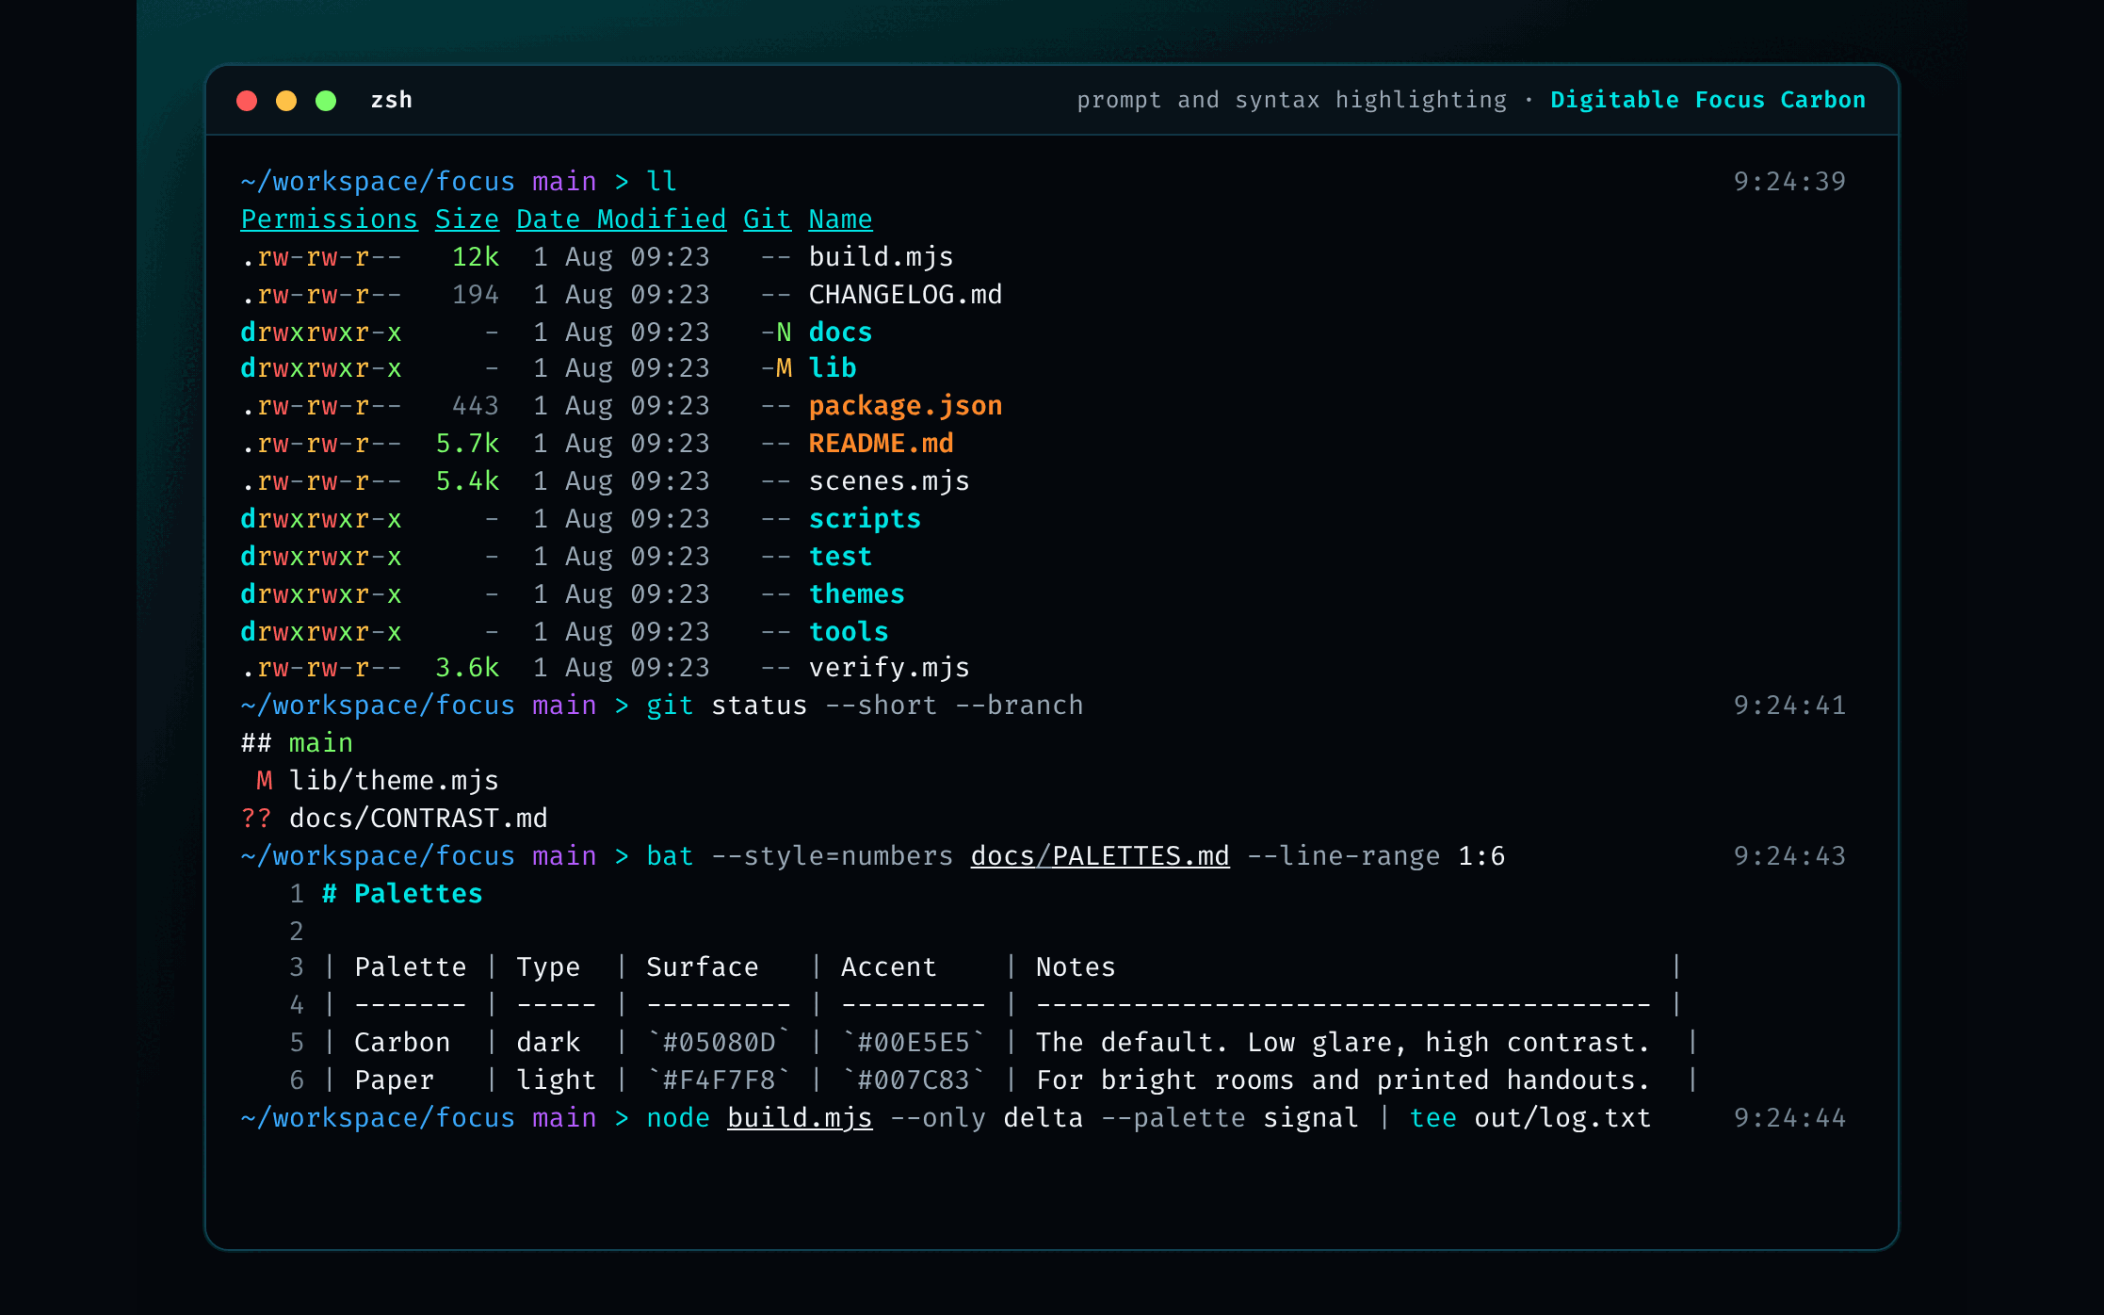Click the #05080D surface color value
The image size is (2104, 1315).
pos(719,1043)
